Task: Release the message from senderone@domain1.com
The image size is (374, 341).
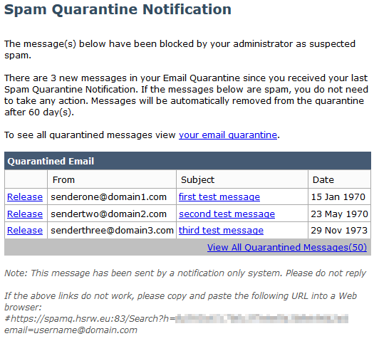Action: click(25, 196)
